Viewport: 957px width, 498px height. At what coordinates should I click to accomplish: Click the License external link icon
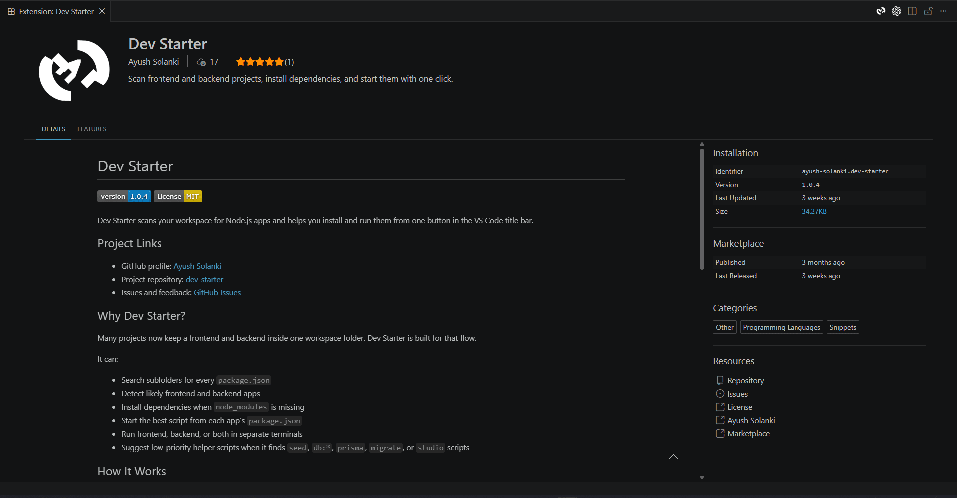720,407
